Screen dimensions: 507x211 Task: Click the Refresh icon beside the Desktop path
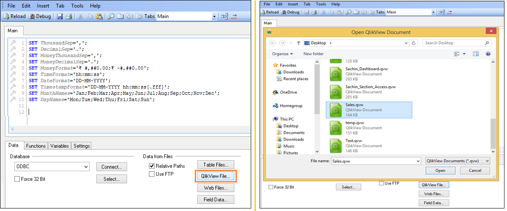pyautogui.click(x=414, y=43)
